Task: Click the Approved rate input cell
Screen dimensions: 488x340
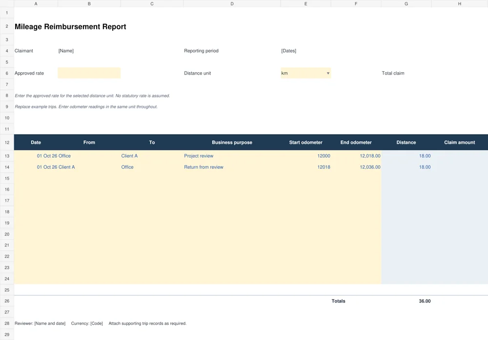Action: click(x=89, y=73)
